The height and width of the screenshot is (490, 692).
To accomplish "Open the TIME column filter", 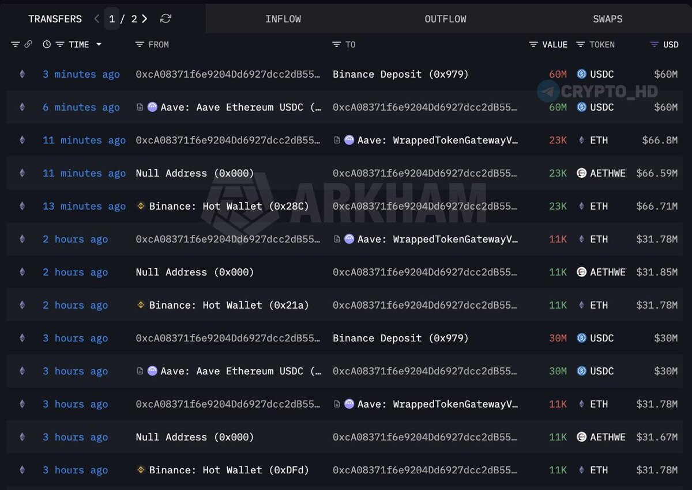I will point(59,44).
